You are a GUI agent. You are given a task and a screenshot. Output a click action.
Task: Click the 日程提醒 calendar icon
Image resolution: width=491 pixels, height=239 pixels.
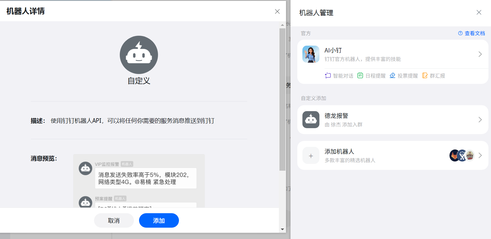tap(360, 75)
